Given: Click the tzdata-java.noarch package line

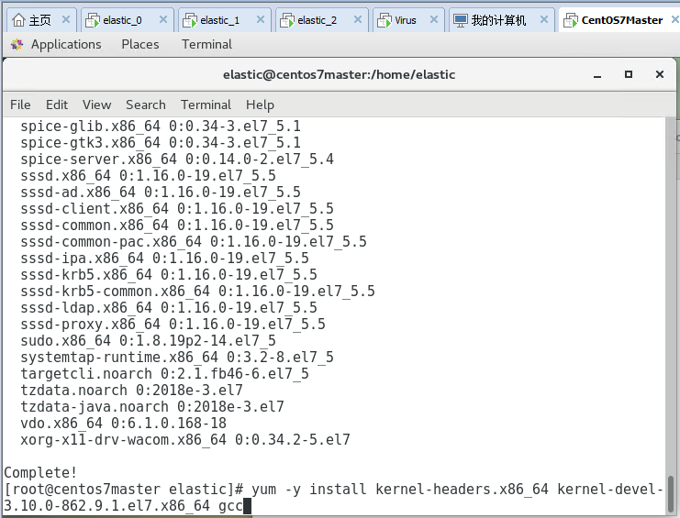Looking at the screenshot, I should tap(152, 406).
